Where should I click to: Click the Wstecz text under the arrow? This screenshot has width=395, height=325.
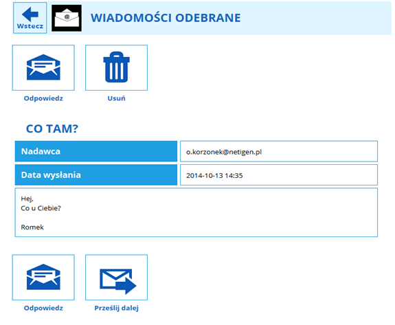pyautogui.click(x=30, y=26)
